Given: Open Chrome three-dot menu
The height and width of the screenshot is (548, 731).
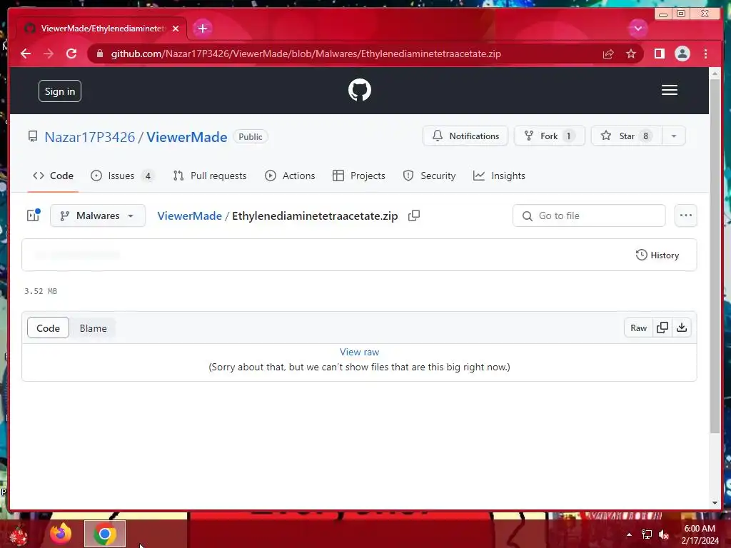Looking at the screenshot, I should pyautogui.click(x=705, y=54).
